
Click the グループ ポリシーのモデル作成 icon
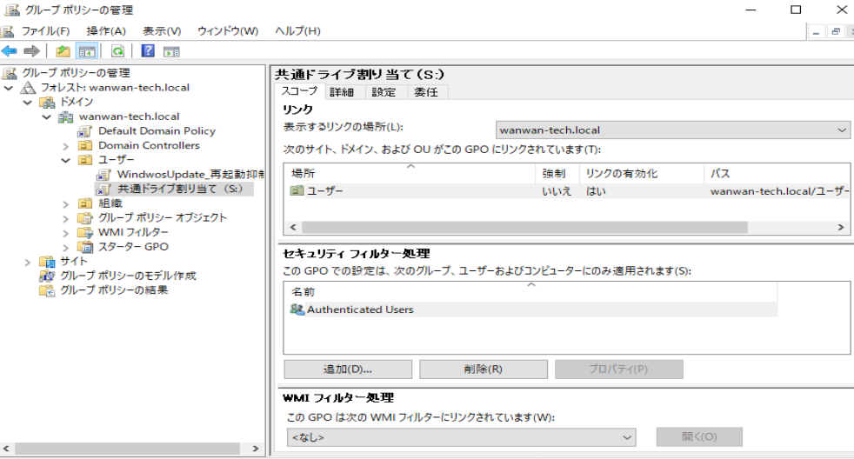47,276
